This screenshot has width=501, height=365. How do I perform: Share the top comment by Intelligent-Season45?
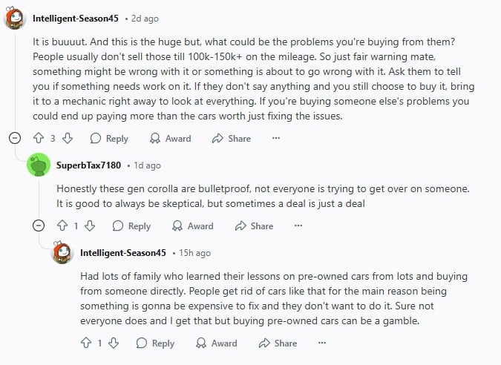click(232, 138)
